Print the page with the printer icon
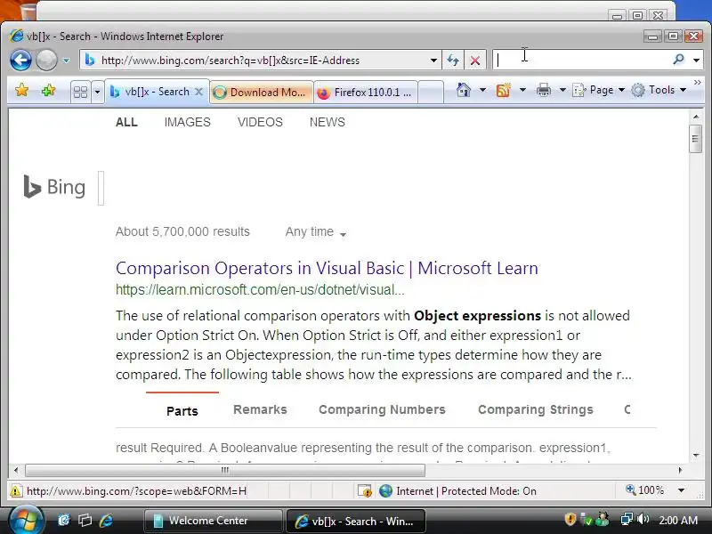The width and height of the screenshot is (712, 534). tap(544, 90)
